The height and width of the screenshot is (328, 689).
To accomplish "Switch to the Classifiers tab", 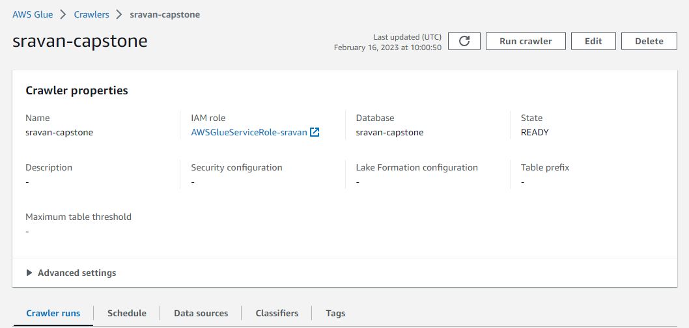I will [x=277, y=313].
